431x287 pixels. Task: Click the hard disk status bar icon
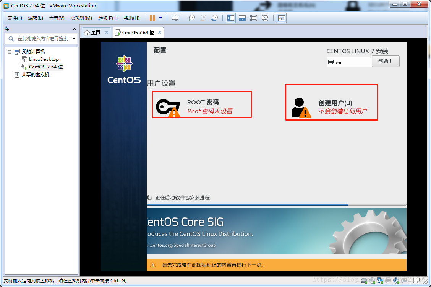(364, 280)
